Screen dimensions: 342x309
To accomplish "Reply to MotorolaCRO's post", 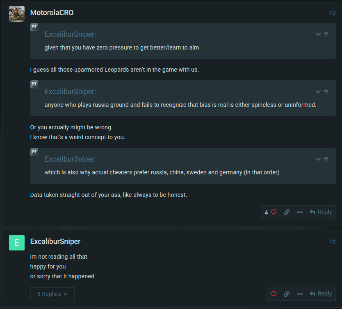I will pos(321,212).
